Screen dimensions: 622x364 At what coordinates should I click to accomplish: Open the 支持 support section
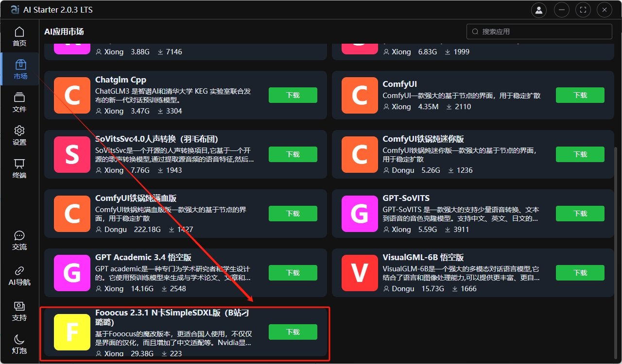click(19, 311)
